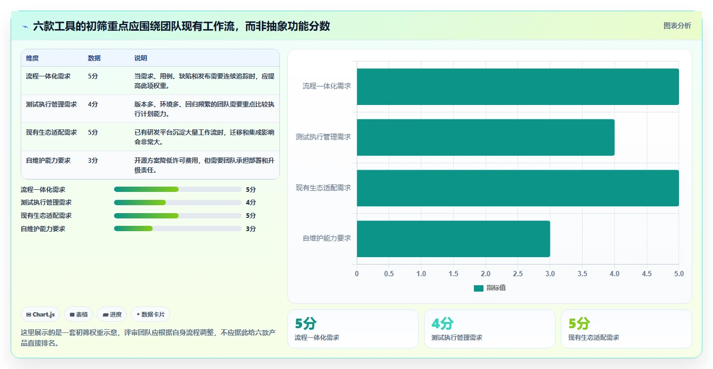The image size is (713, 369).
Task: Click the 图表分析 label in the header
Action: point(677,25)
